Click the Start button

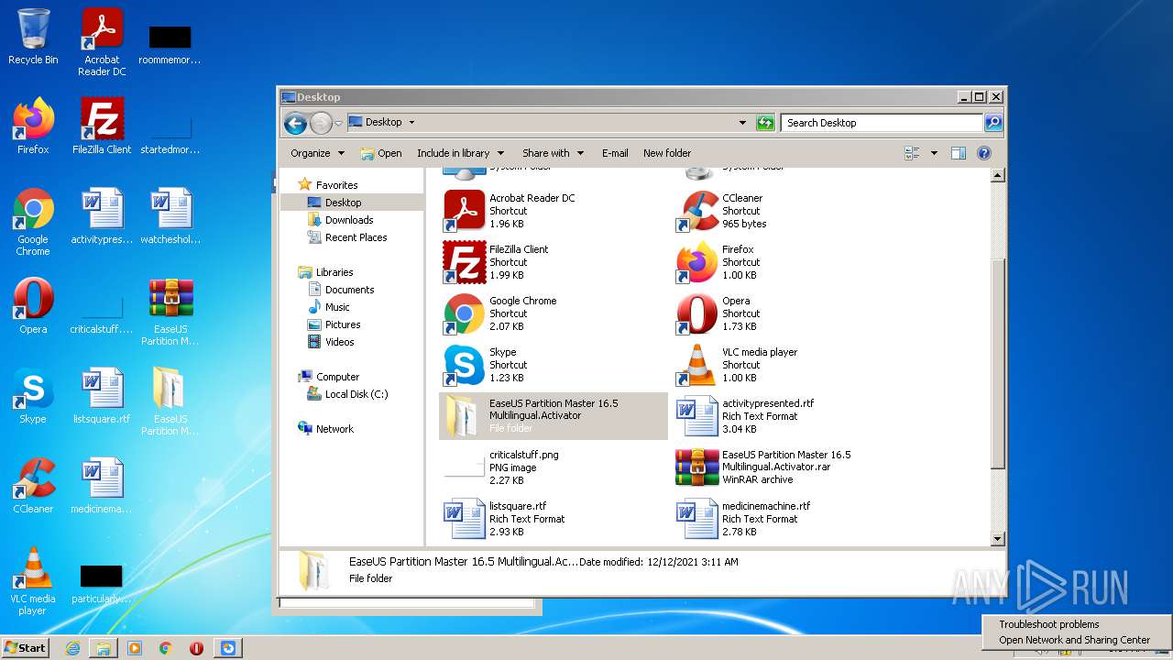point(25,647)
